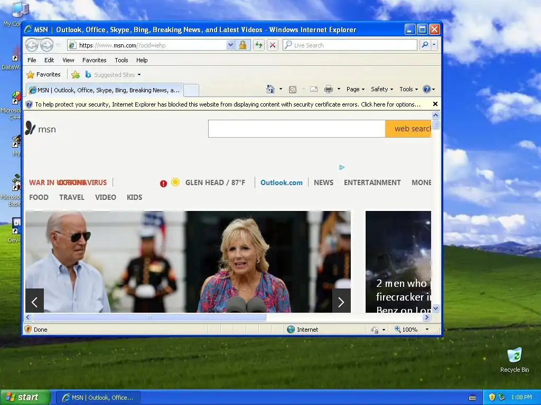The image size is (541, 405).
Task: Click the Refresh page icon
Action: pyautogui.click(x=259, y=45)
